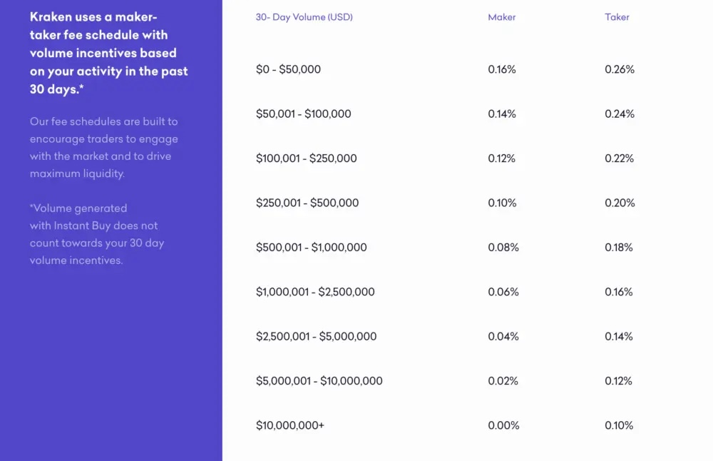The image size is (713, 461).
Task: Select the $1,000,001 - $2,500,000 volume tier
Action: (315, 292)
